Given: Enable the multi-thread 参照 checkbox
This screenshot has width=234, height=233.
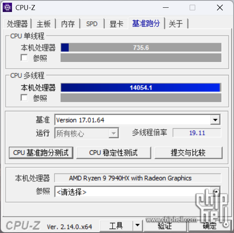Looking at the screenshot, I should coord(24,98).
